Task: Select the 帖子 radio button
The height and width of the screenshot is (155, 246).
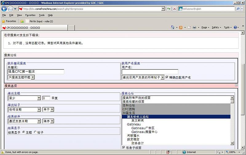Action: (x=35, y=132)
